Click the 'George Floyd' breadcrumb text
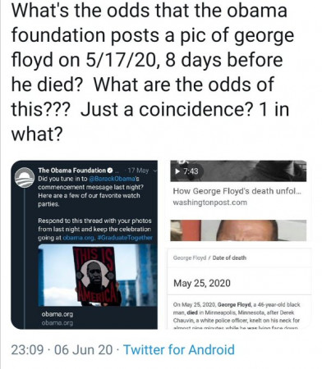This screenshot has height=369, width=322. pyautogui.click(x=190, y=257)
